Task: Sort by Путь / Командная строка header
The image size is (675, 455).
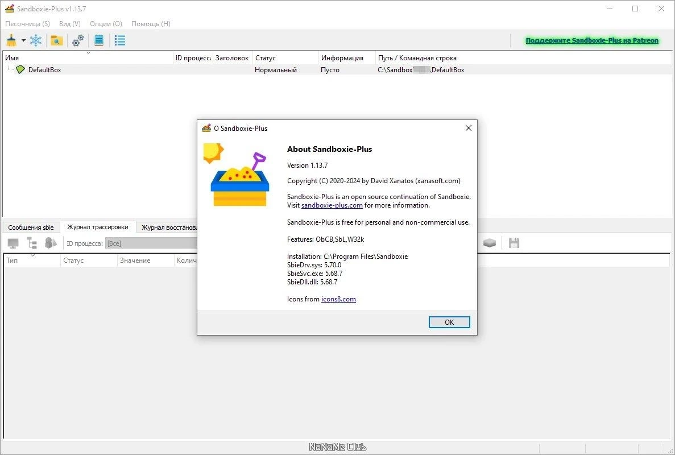Action: click(523, 57)
